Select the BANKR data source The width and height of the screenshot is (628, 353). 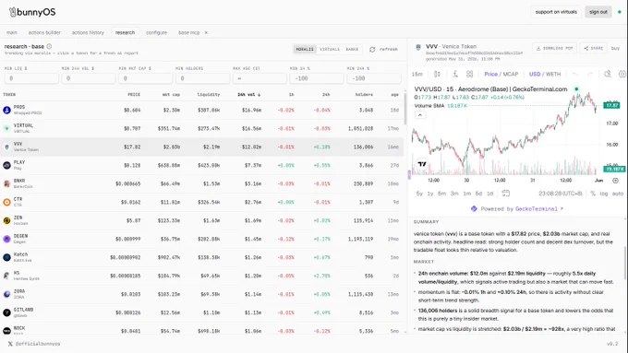(352, 49)
